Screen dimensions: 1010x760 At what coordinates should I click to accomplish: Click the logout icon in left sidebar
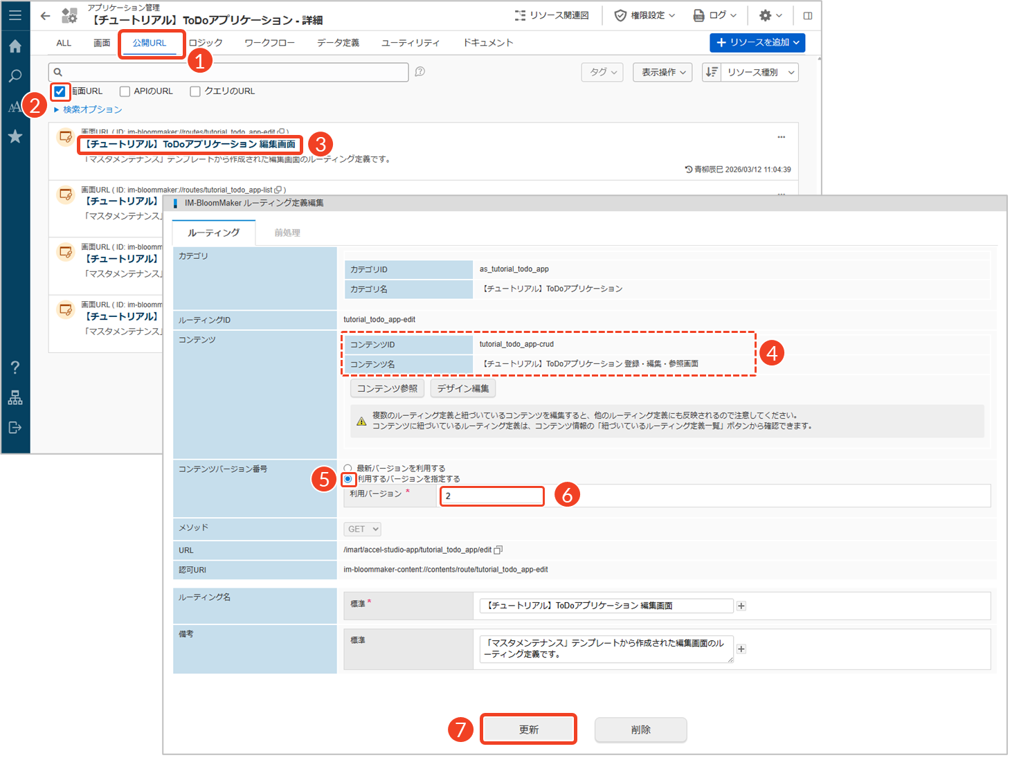pos(15,428)
